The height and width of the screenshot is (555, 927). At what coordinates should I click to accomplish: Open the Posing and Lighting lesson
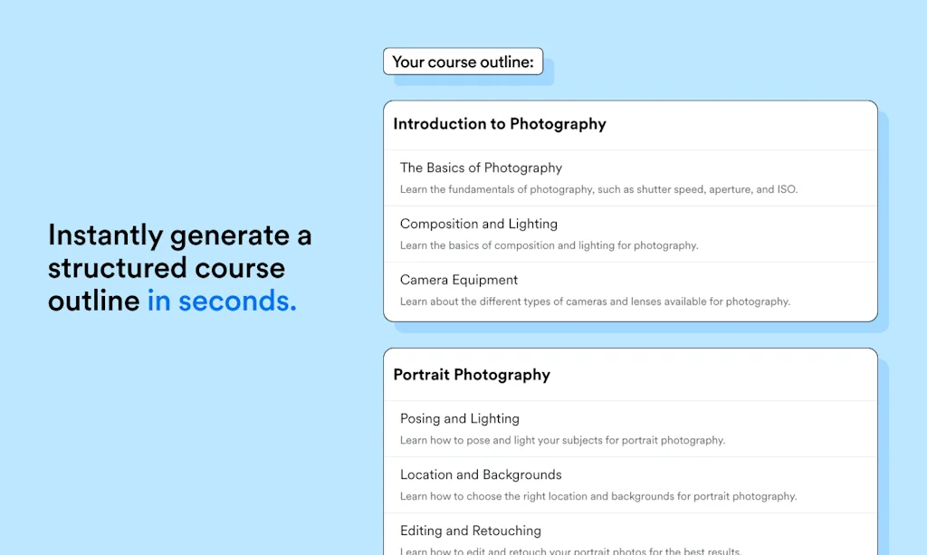pos(461,418)
